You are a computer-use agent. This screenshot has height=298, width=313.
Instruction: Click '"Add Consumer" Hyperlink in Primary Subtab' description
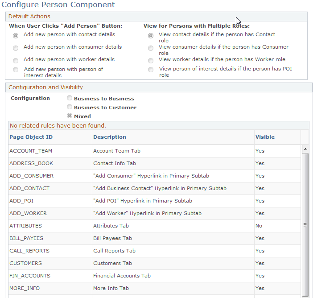tap(151, 176)
